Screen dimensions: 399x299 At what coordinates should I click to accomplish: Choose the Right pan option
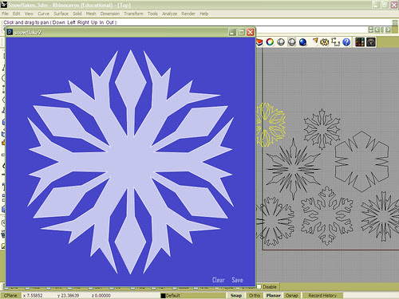point(83,22)
